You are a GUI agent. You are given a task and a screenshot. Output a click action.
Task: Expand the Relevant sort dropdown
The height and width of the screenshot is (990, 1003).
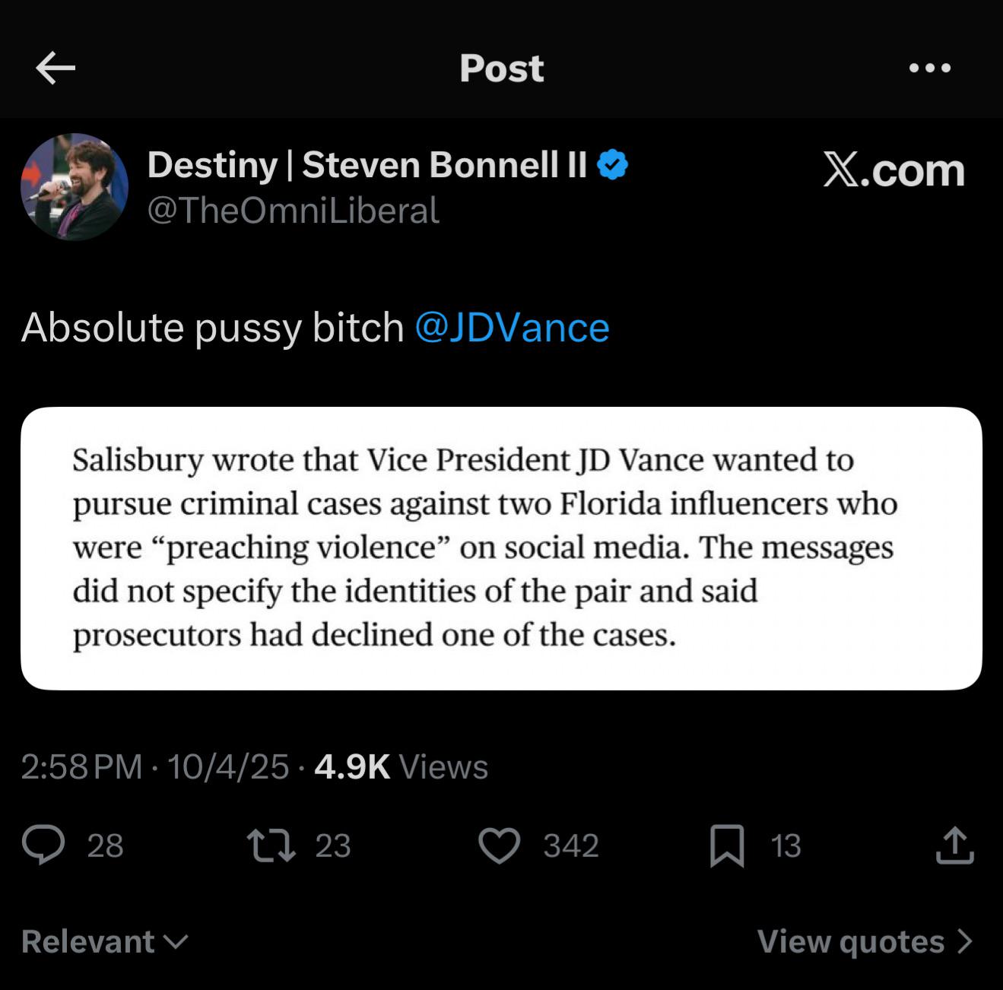click(104, 941)
